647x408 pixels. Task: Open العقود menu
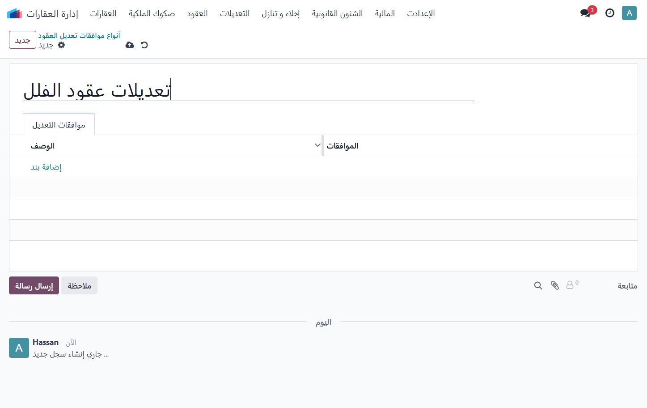197,13
